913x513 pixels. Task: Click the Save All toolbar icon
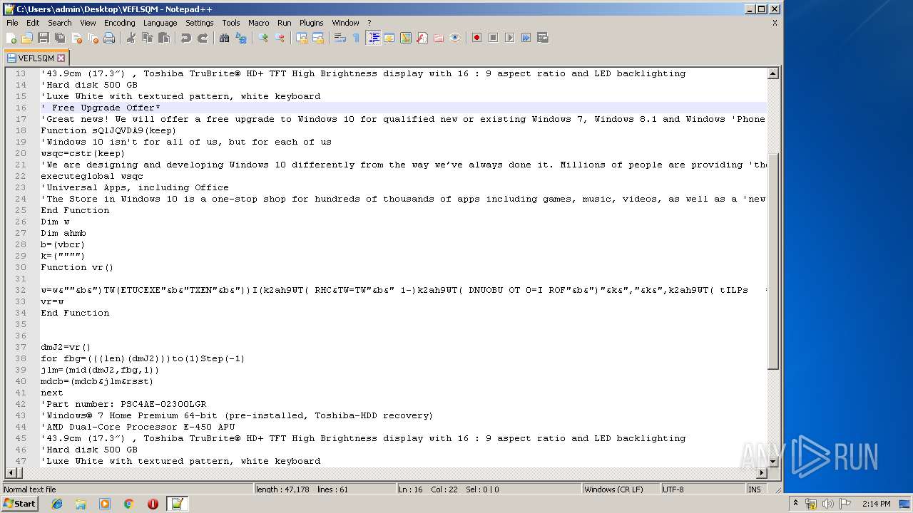[x=60, y=38]
